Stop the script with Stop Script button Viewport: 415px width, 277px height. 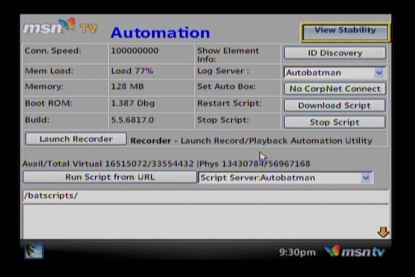tap(334, 122)
